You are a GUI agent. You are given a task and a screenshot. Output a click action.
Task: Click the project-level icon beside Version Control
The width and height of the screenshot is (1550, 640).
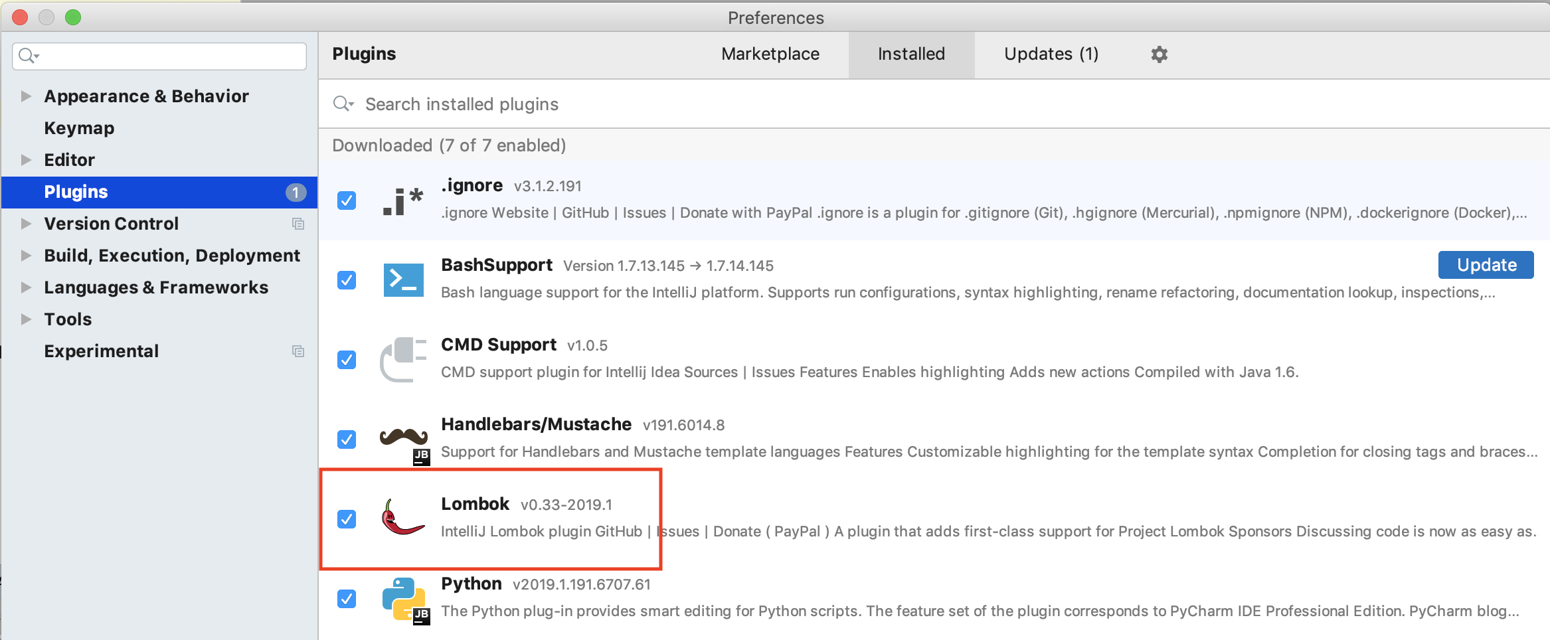(298, 224)
